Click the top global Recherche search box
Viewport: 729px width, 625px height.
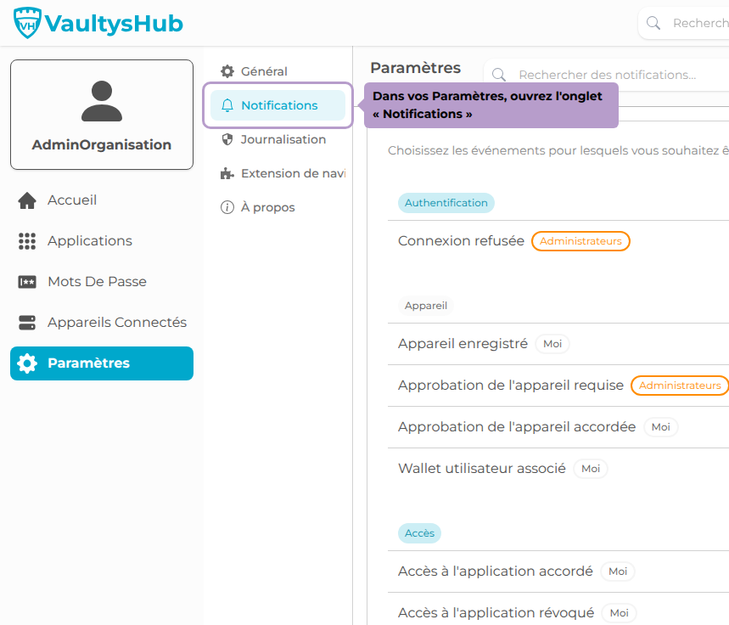pos(683,23)
